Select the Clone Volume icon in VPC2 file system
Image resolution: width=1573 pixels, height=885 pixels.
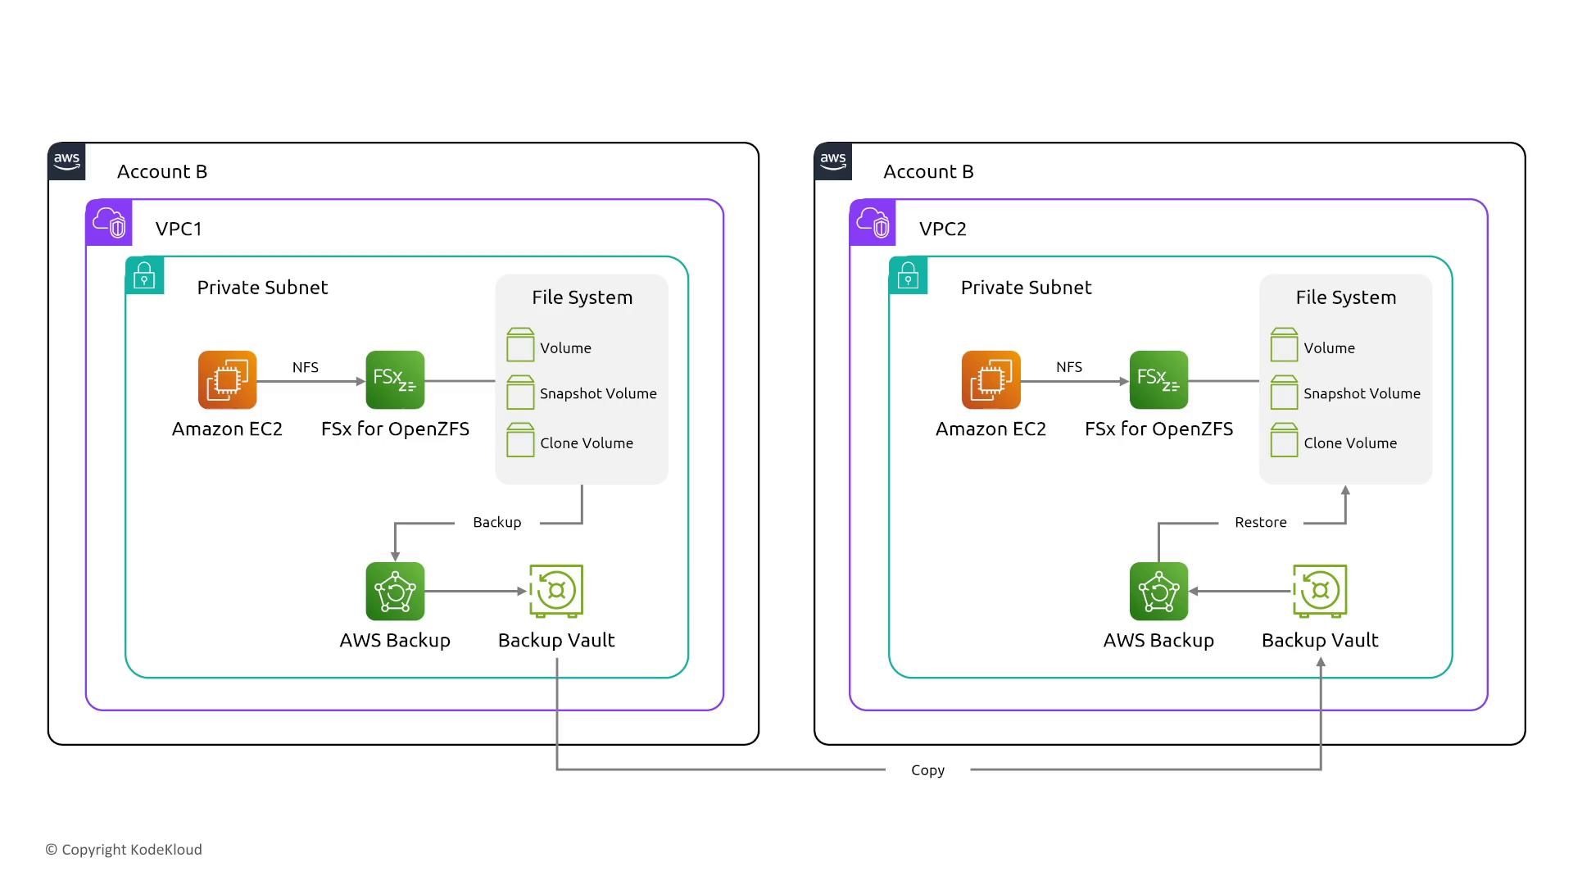(x=1284, y=441)
